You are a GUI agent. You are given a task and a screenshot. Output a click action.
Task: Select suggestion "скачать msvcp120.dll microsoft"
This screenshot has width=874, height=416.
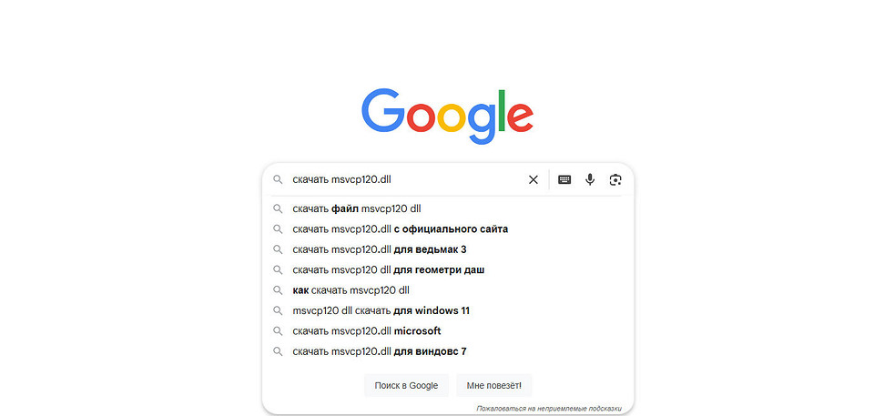[366, 331]
